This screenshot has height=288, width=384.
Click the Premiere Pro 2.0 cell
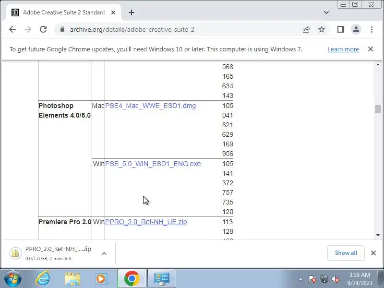[x=65, y=228]
